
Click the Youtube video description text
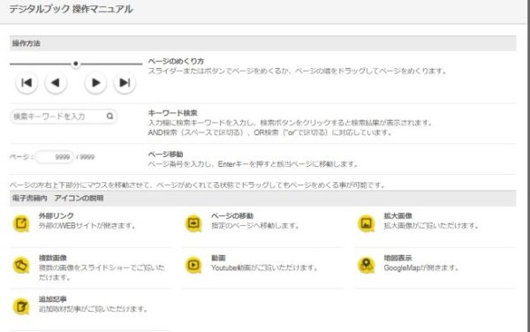[264, 268]
